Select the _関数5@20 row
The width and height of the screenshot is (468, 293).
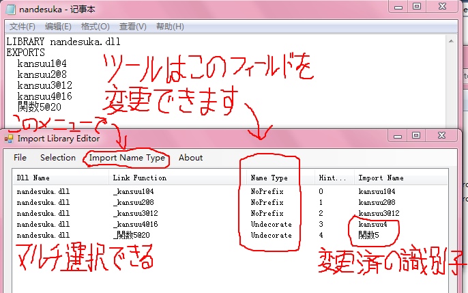pos(230,236)
